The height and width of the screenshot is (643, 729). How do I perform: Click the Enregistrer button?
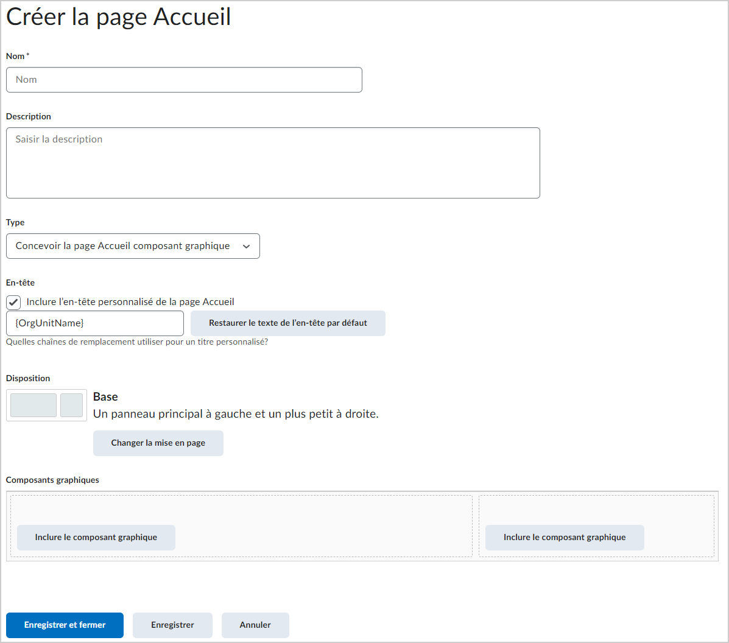(x=172, y=625)
